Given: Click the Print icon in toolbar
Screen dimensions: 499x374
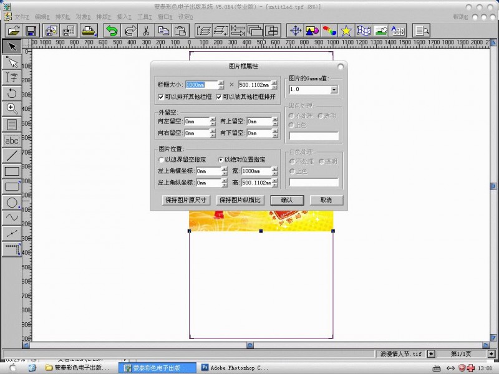Looking at the screenshot, I should pyautogui.click(x=89, y=30).
